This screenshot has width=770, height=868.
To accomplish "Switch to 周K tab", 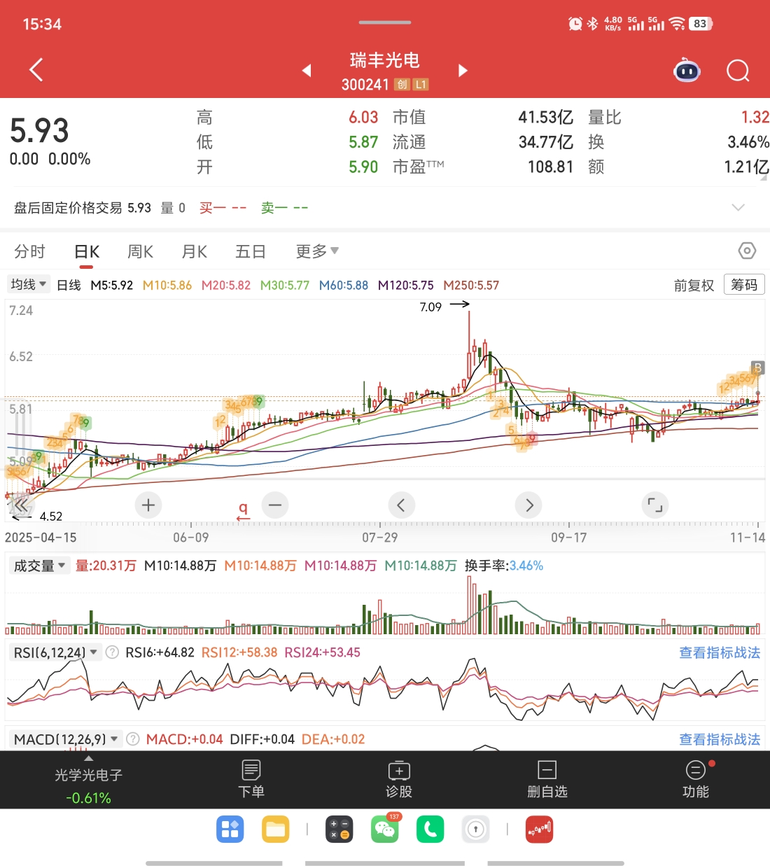I will point(141,251).
